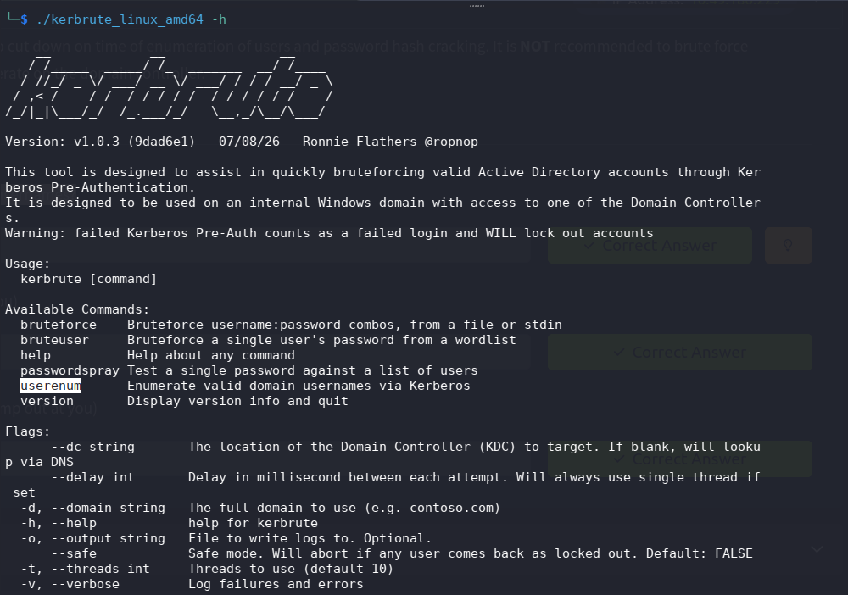Click the -h argument on the prompt line

(x=219, y=19)
